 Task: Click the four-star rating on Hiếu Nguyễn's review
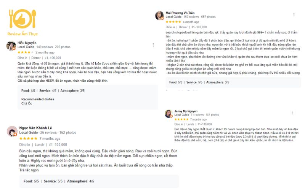(26, 52)
